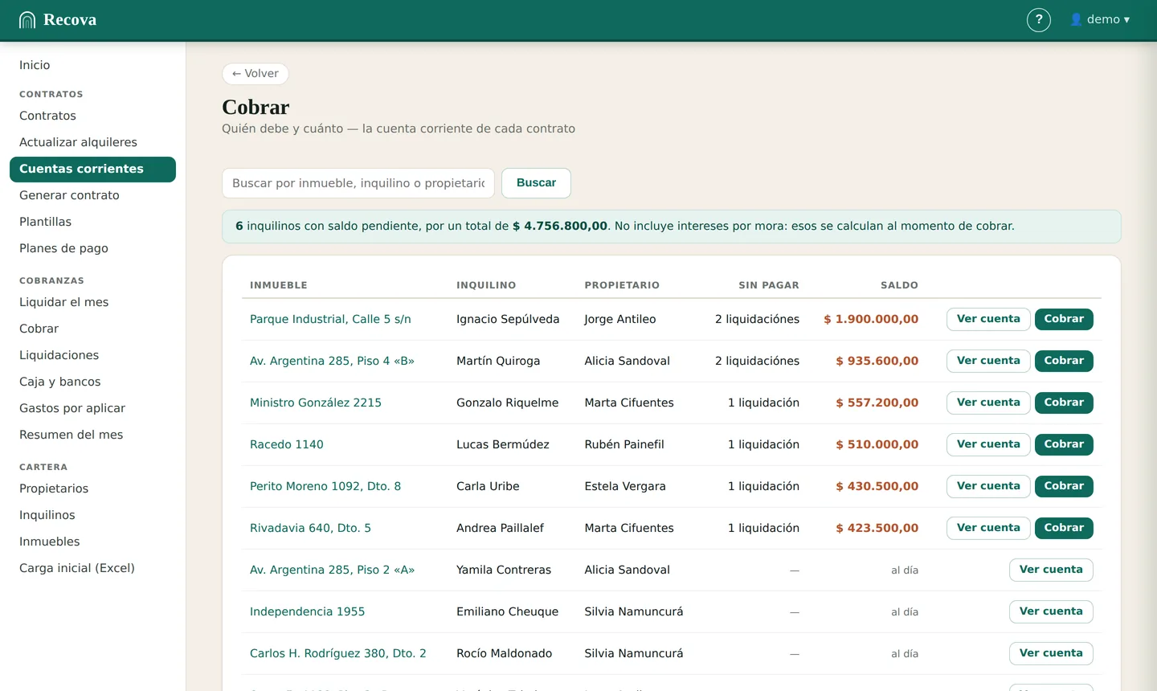
Task: Go back with the Volver button
Action: pos(256,74)
